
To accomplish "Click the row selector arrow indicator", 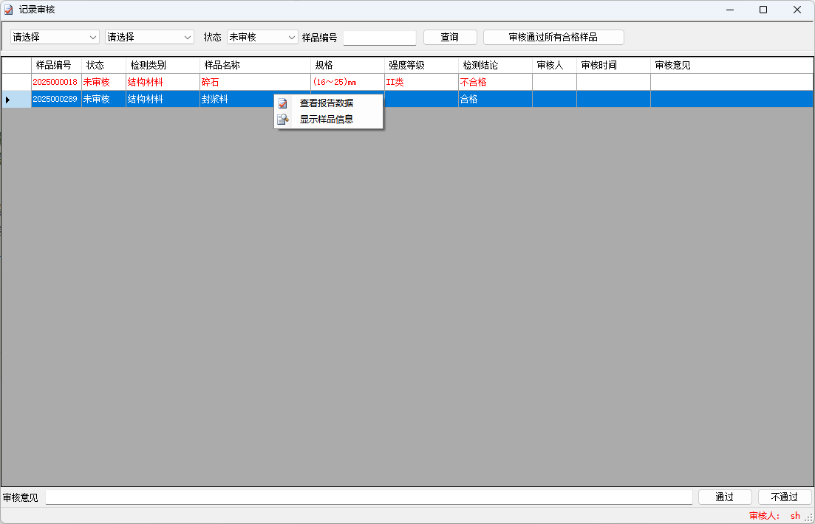I will click(x=8, y=99).
